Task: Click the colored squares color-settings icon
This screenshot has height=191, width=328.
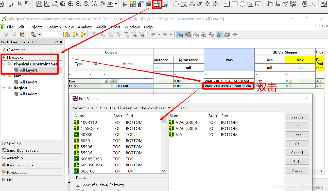Action: click(x=133, y=4)
